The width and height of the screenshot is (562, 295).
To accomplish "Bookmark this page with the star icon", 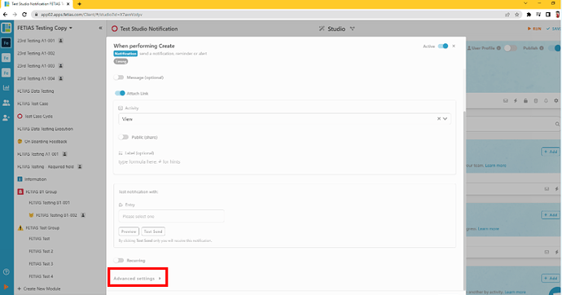I will pos(517,15).
